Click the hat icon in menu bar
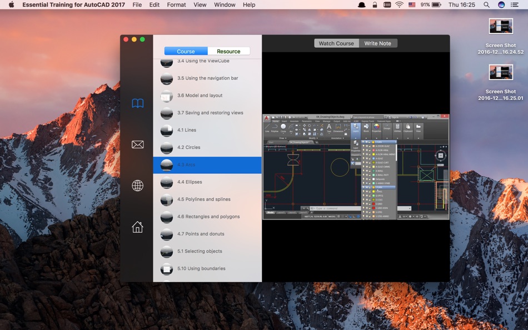Image resolution: width=528 pixels, height=330 pixels. coord(362,4)
